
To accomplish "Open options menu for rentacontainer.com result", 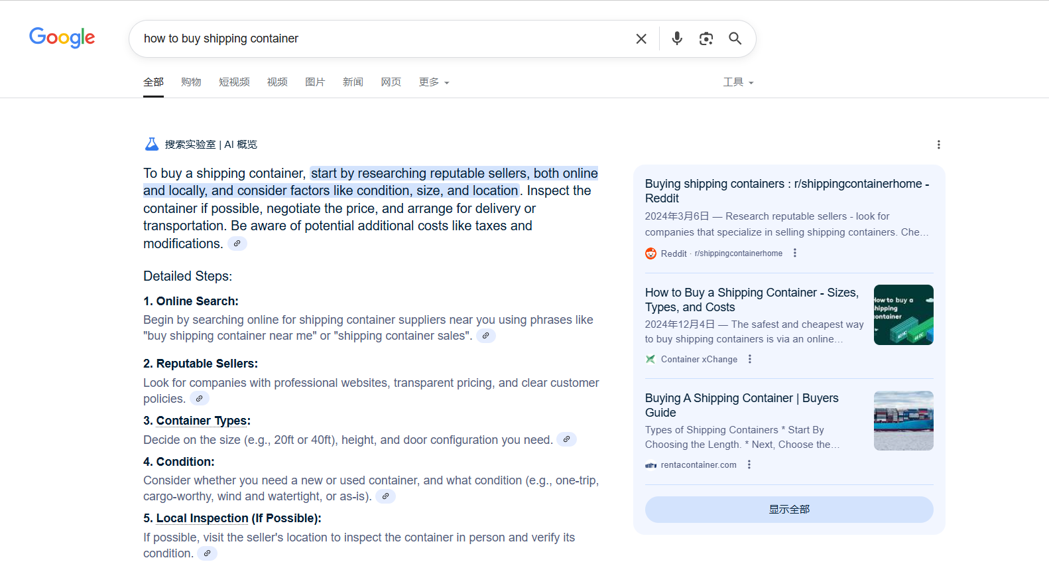I will [749, 464].
